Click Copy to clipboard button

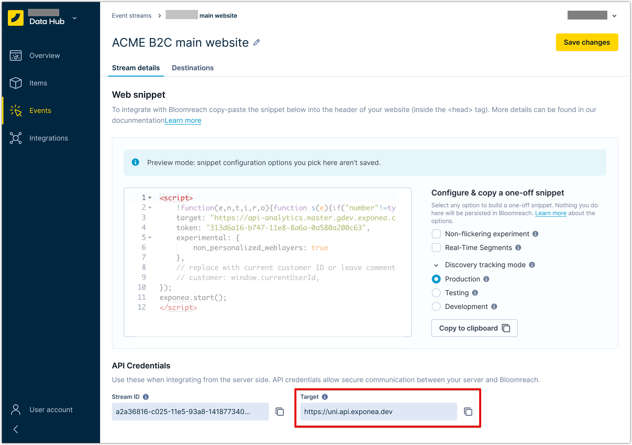[x=474, y=328]
